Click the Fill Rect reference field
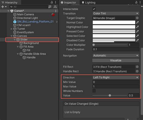 coord(114,67)
